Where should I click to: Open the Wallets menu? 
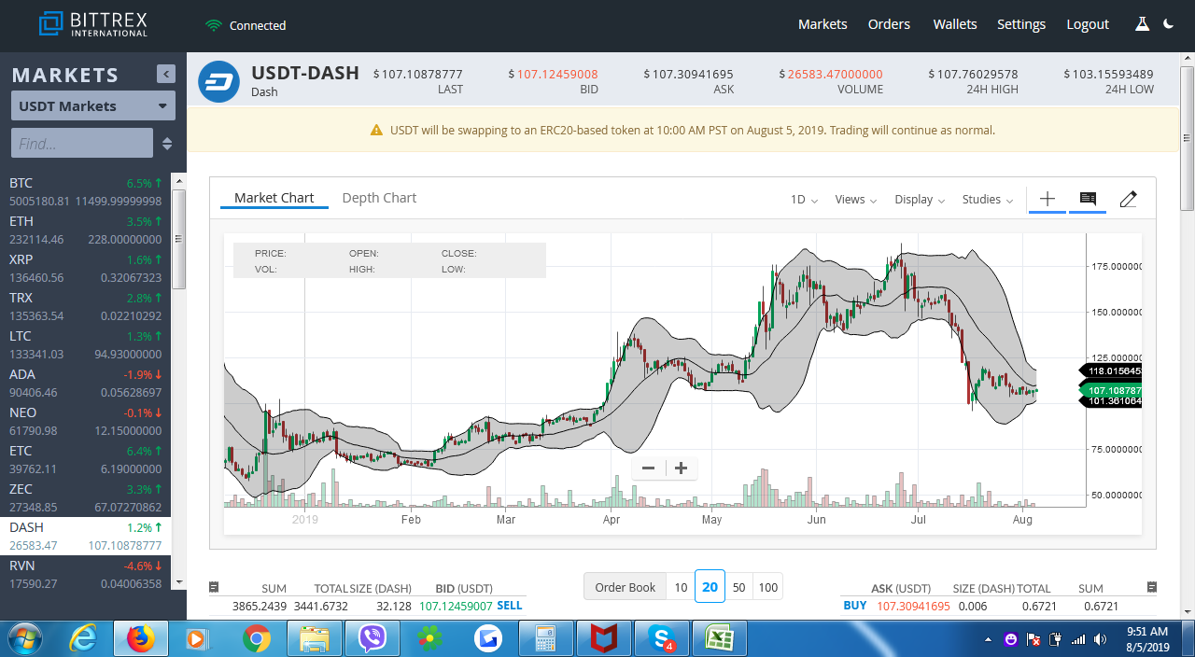point(955,24)
